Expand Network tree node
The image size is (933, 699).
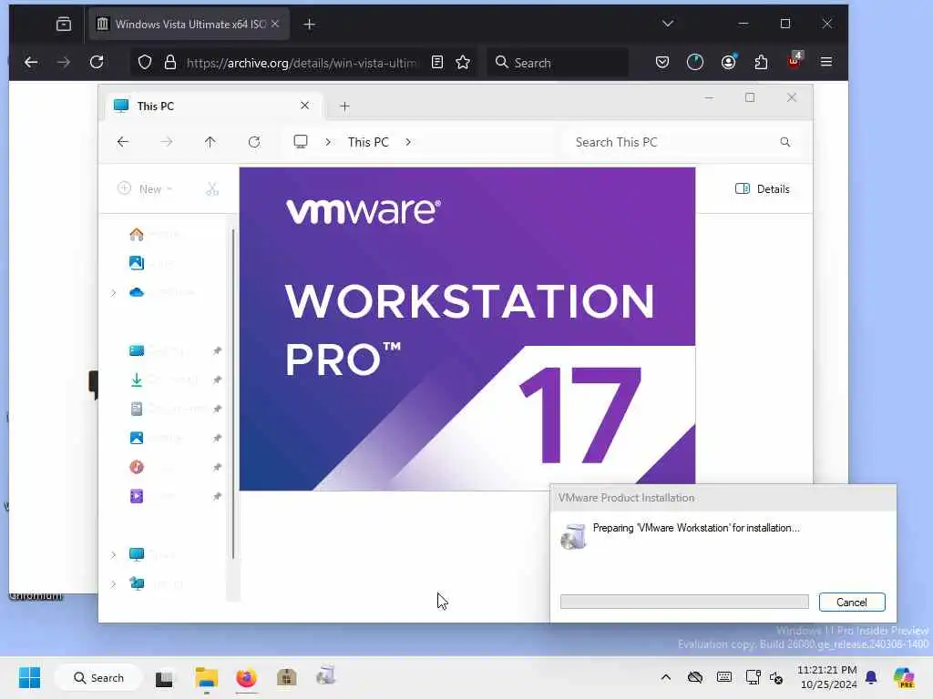pyautogui.click(x=113, y=583)
